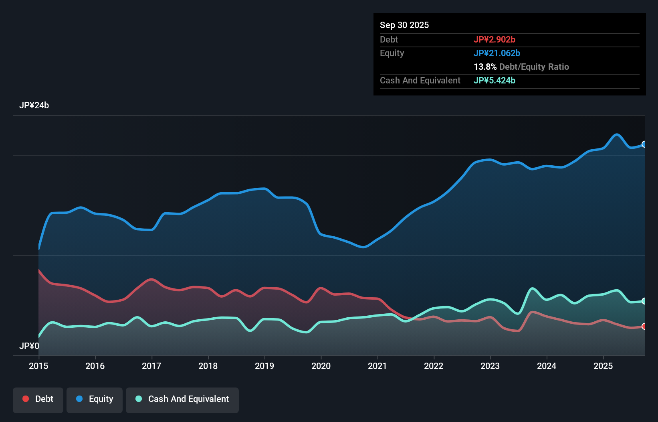The image size is (658, 422).
Task: Click the red JP¥2.902b Debt value
Action: click(495, 39)
